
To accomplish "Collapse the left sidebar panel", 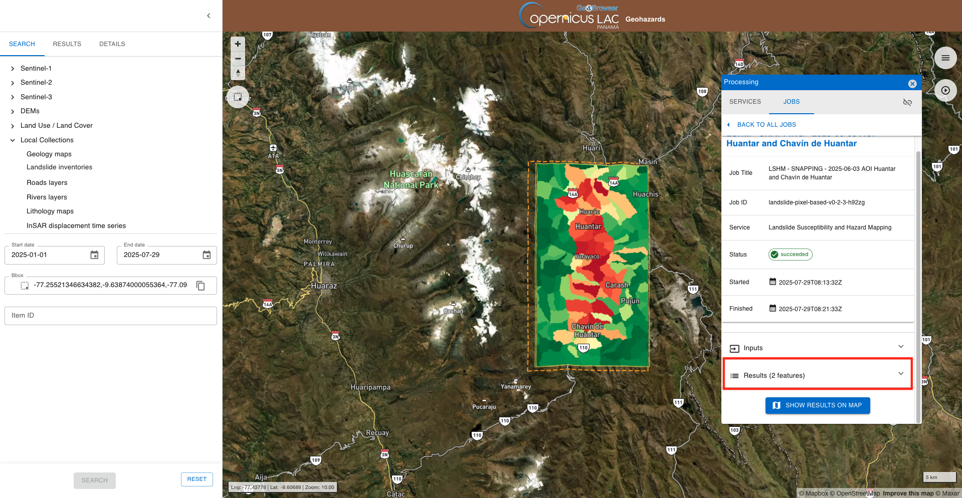I will 209,16.
